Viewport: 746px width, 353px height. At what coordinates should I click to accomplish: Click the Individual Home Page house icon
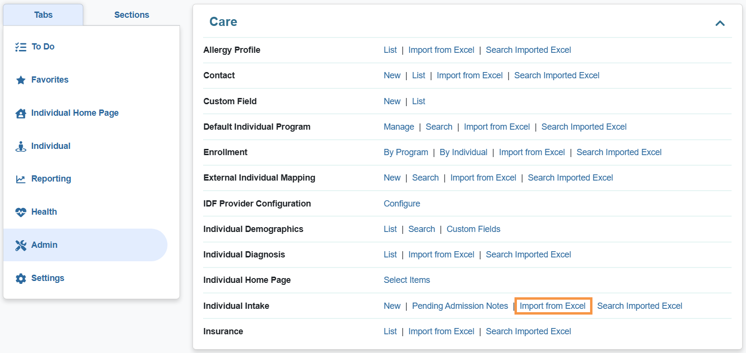pyautogui.click(x=21, y=113)
